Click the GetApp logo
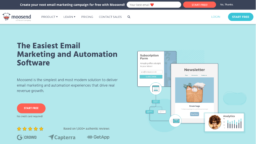 tap(98, 137)
